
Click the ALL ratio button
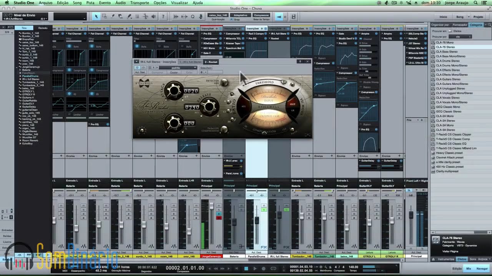click(x=244, y=106)
